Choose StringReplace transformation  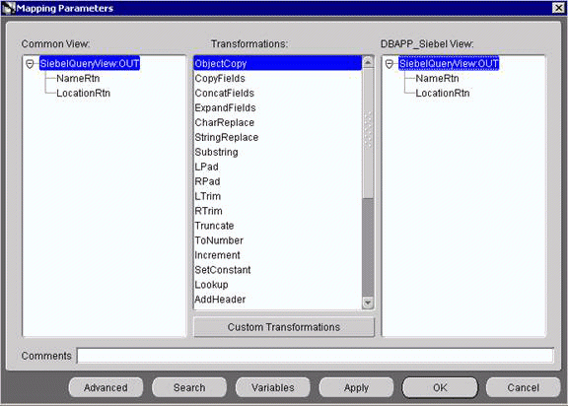pyautogui.click(x=278, y=138)
